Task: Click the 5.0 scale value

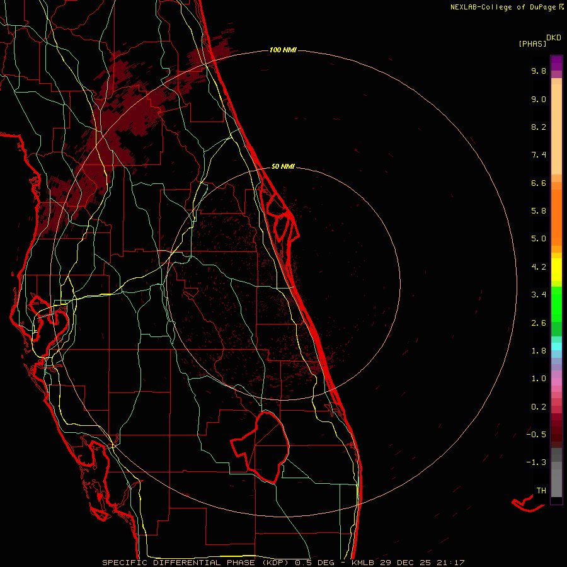Action: click(539, 239)
